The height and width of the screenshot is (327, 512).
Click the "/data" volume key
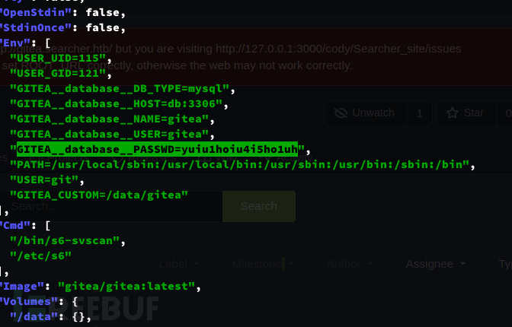(34, 317)
